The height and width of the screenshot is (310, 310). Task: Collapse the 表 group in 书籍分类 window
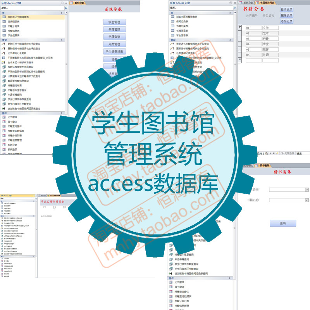click(230, 13)
